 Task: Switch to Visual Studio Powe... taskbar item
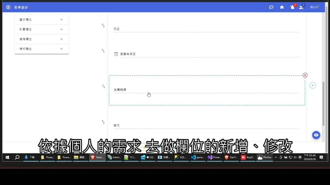[214, 157]
